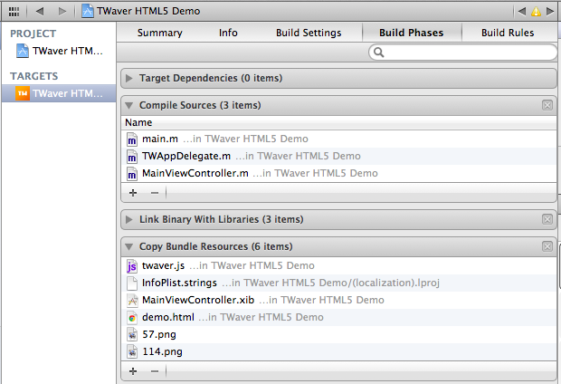
Task: Delete the Compile Sources build phase
Action: click(x=547, y=105)
